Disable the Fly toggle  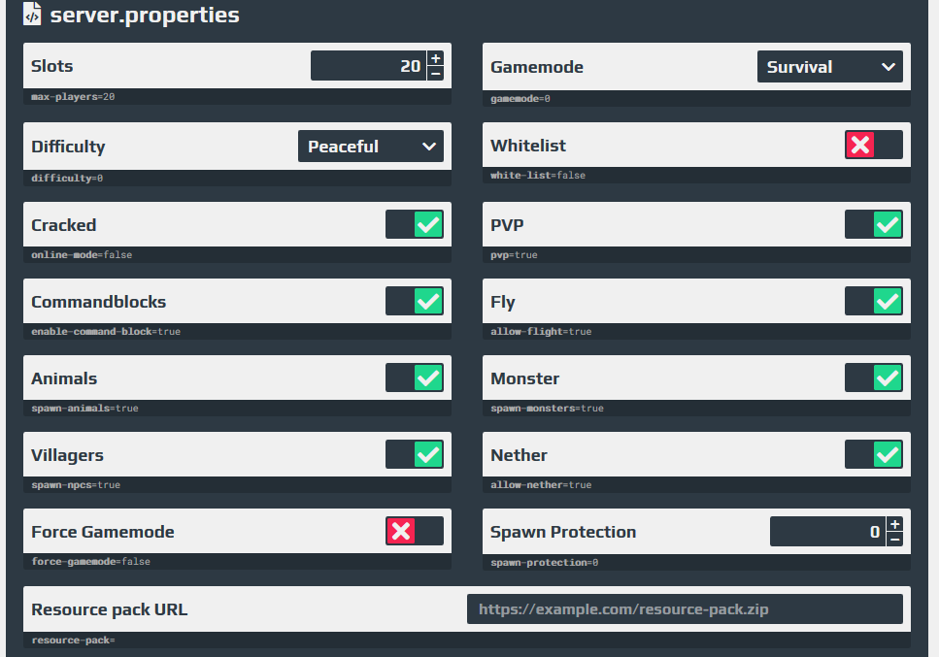(x=874, y=301)
